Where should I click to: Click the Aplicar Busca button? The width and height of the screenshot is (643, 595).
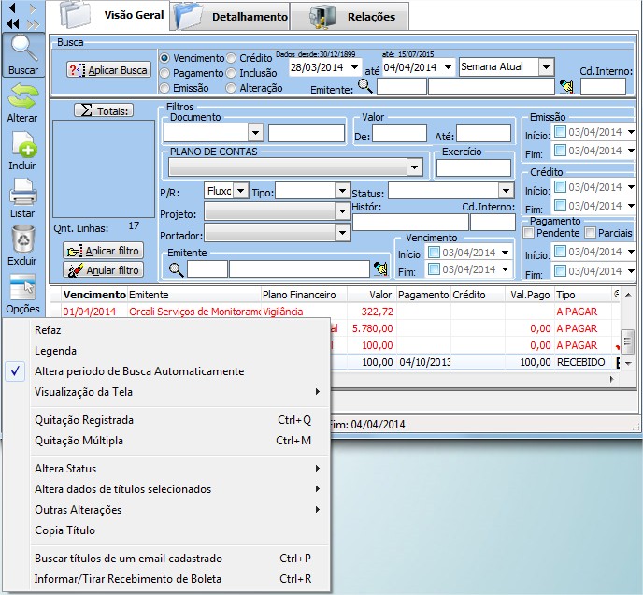coord(108,70)
